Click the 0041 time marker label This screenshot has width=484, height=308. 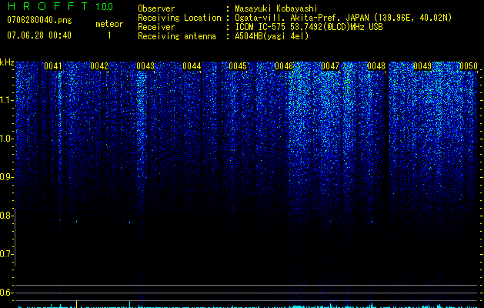point(53,66)
